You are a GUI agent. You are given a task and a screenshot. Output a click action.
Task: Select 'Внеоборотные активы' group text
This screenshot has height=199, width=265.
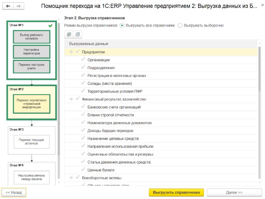(102, 178)
